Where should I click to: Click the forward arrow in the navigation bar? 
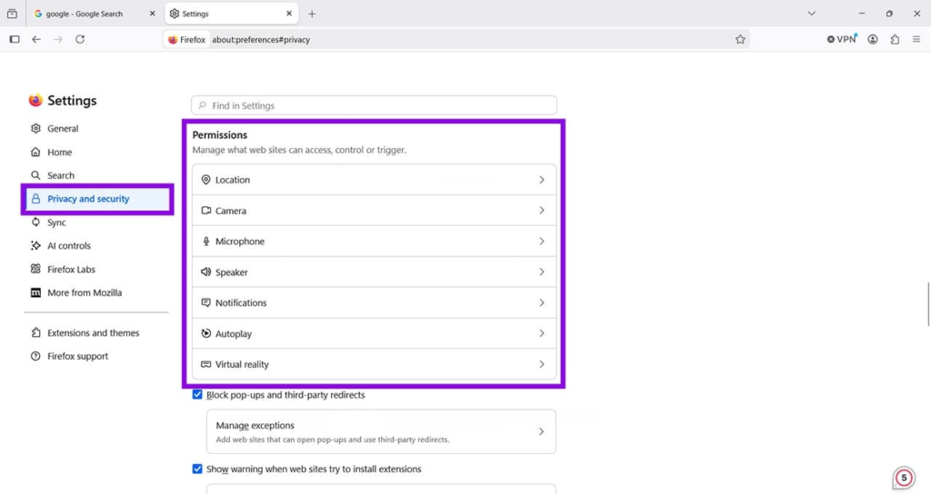pos(58,40)
